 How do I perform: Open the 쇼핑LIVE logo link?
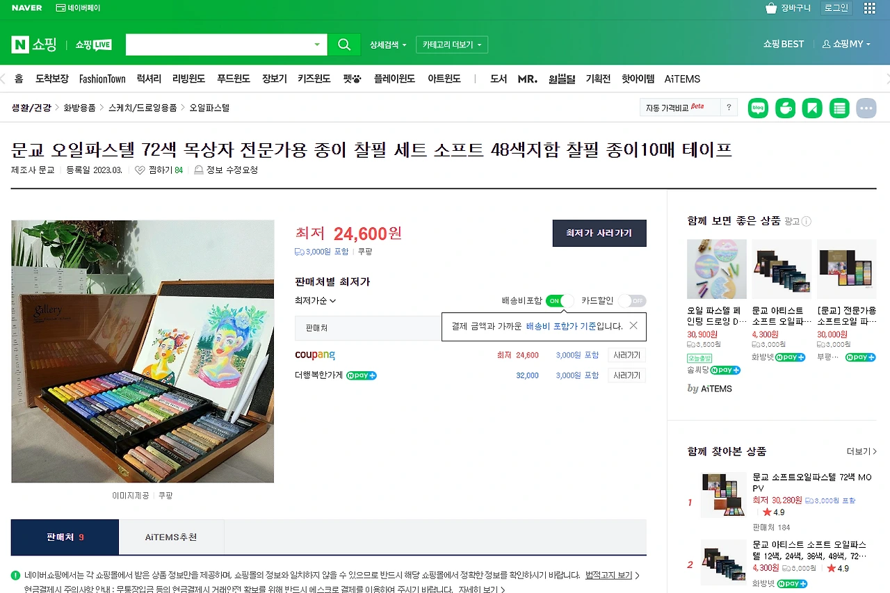pyautogui.click(x=93, y=44)
